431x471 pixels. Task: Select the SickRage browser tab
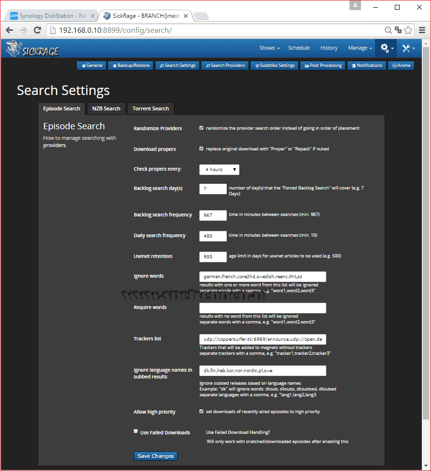pos(146,16)
